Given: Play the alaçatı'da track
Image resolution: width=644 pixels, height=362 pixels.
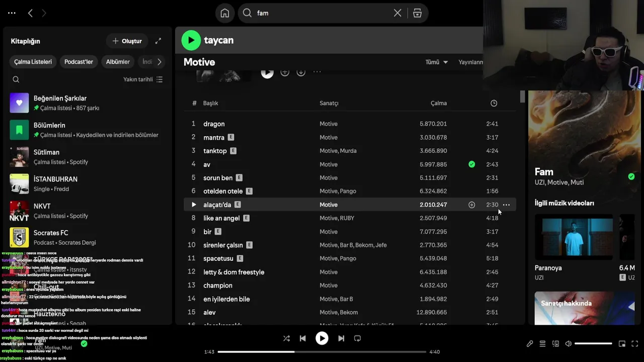Looking at the screenshot, I should [x=194, y=205].
